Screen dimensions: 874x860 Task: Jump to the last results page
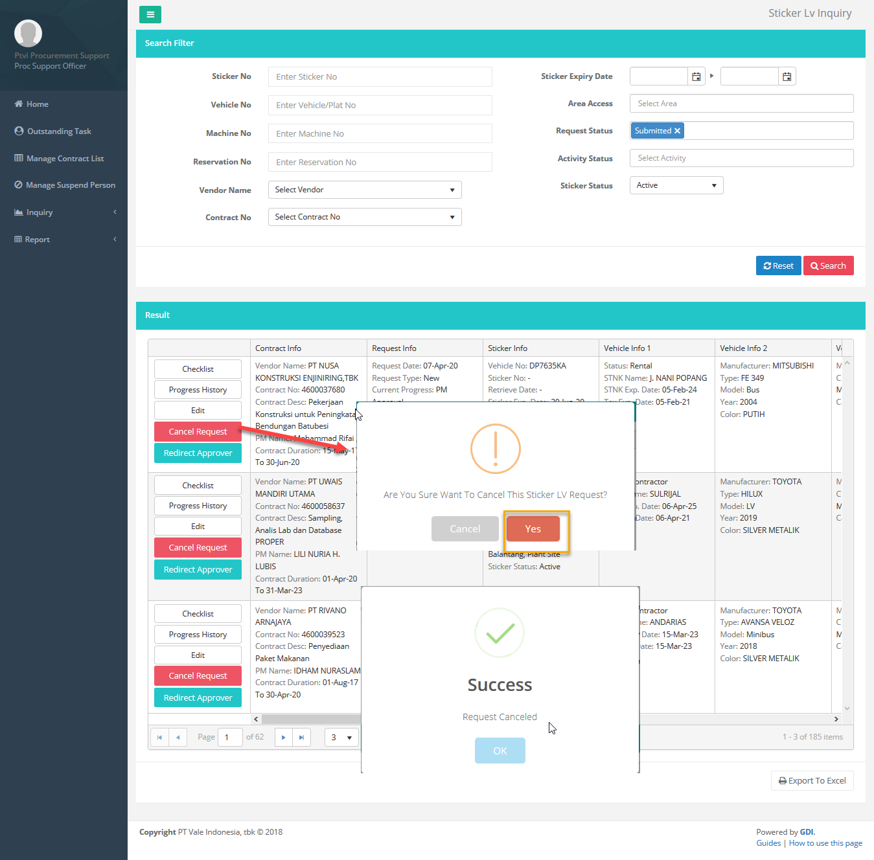click(301, 737)
